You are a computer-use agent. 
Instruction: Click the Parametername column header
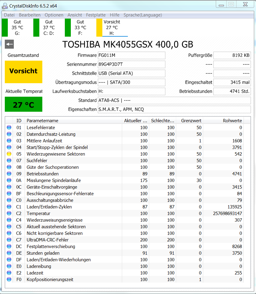pos(73,120)
